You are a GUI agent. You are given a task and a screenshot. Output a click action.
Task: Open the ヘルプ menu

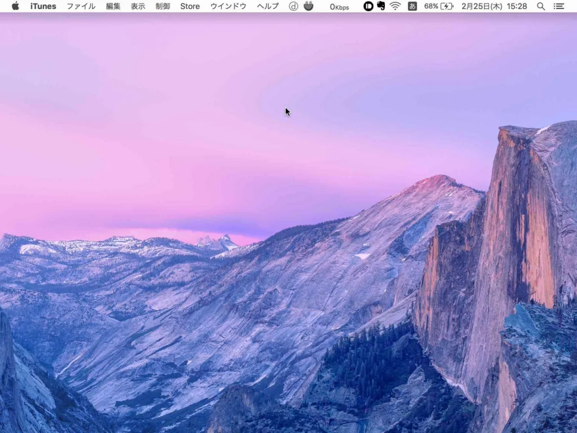click(268, 6)
